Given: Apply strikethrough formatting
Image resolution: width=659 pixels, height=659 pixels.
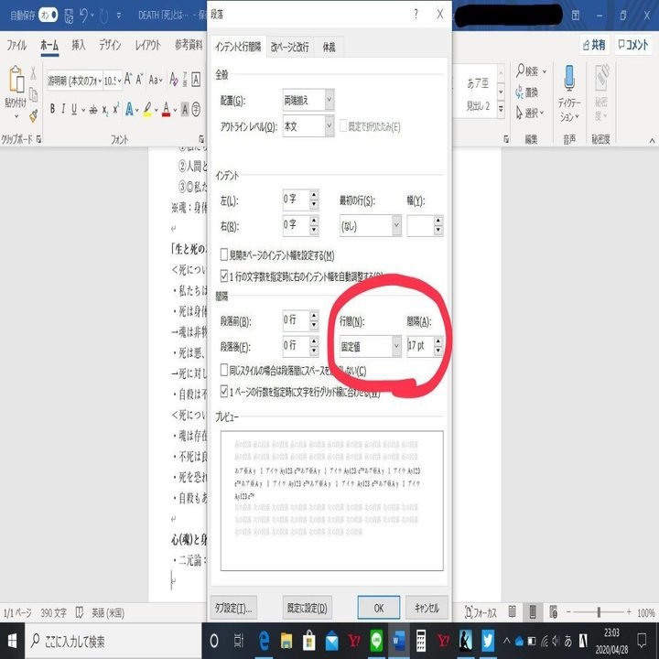Looking at the screenshot, I should 92,110.
